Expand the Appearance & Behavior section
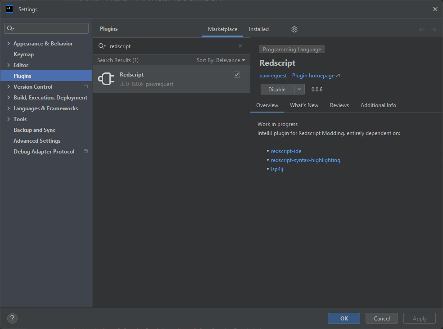This screenshot has height=329, width=443. [9, 44]
